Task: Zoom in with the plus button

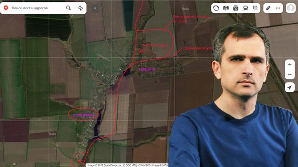Action: point(290,64)
